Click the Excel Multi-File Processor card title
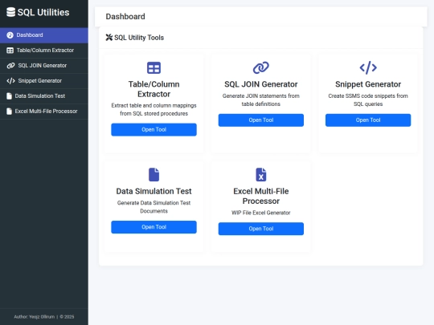 pos(261,196)
